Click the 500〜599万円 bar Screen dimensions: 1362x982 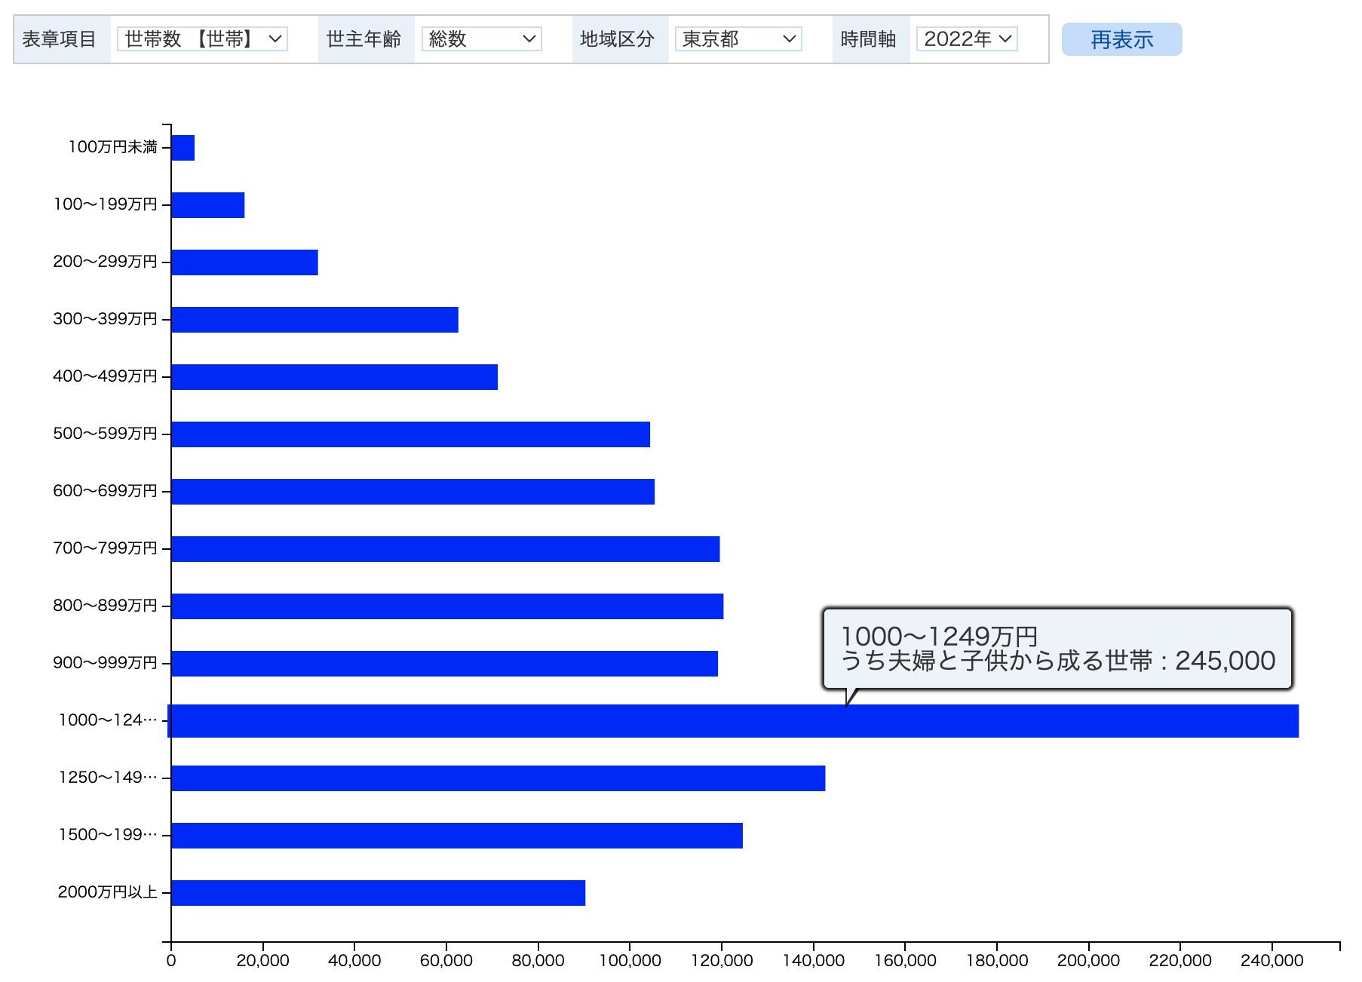[410, 434]
